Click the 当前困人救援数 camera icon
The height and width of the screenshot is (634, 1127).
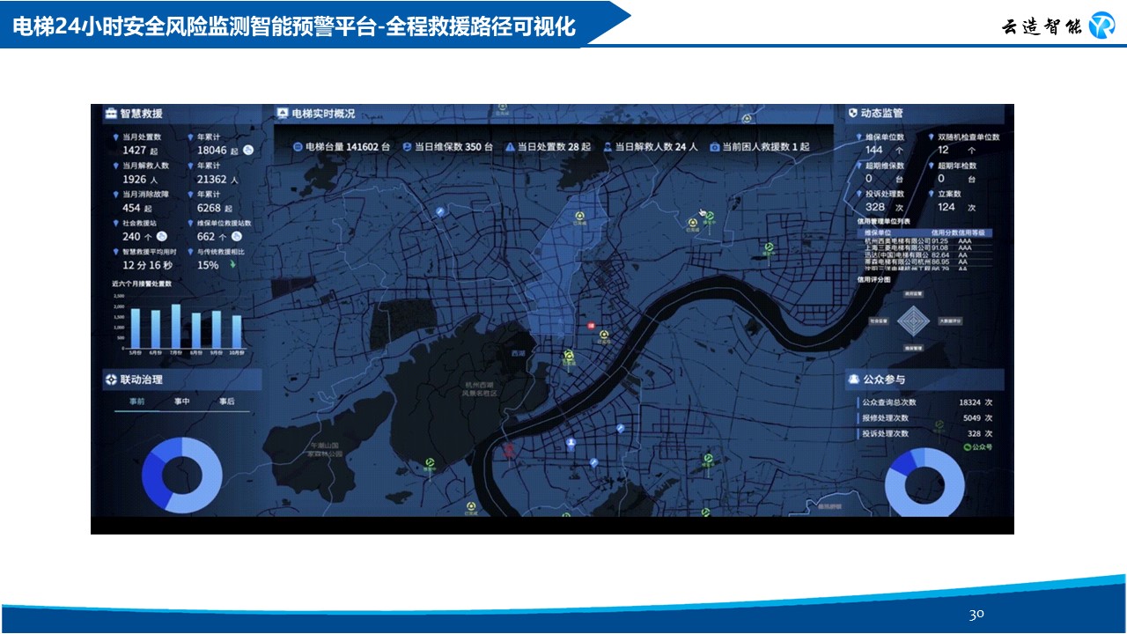tap(715, 147)
